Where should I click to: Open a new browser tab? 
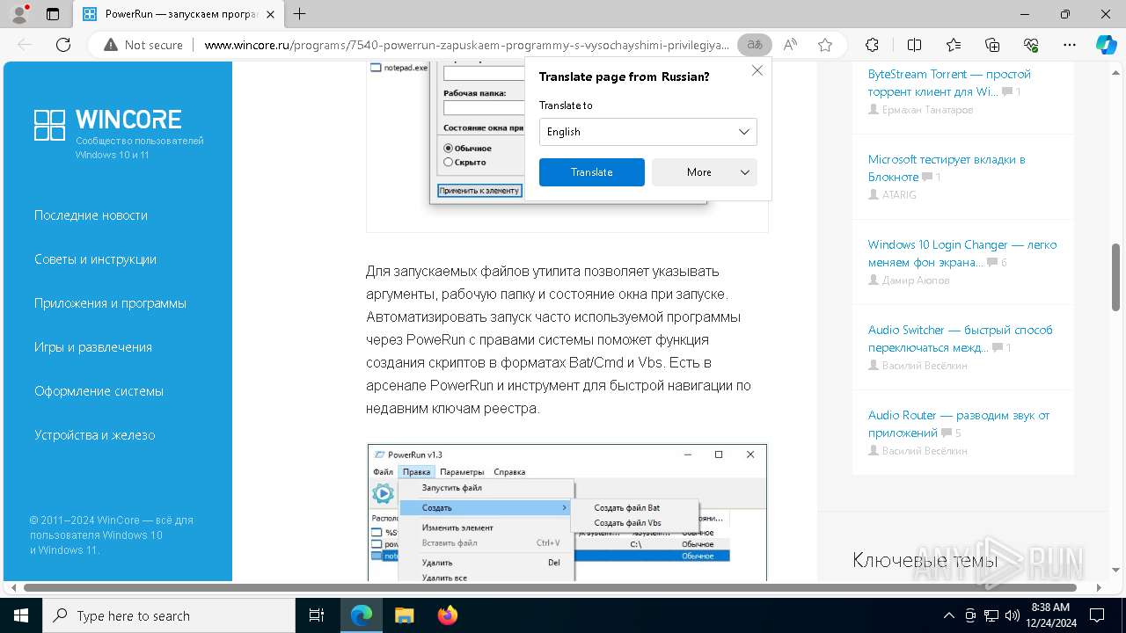(x=300, y=14)
